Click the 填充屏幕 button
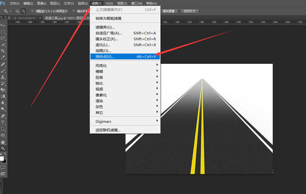 pyautogui.click(x=169, y=11)
